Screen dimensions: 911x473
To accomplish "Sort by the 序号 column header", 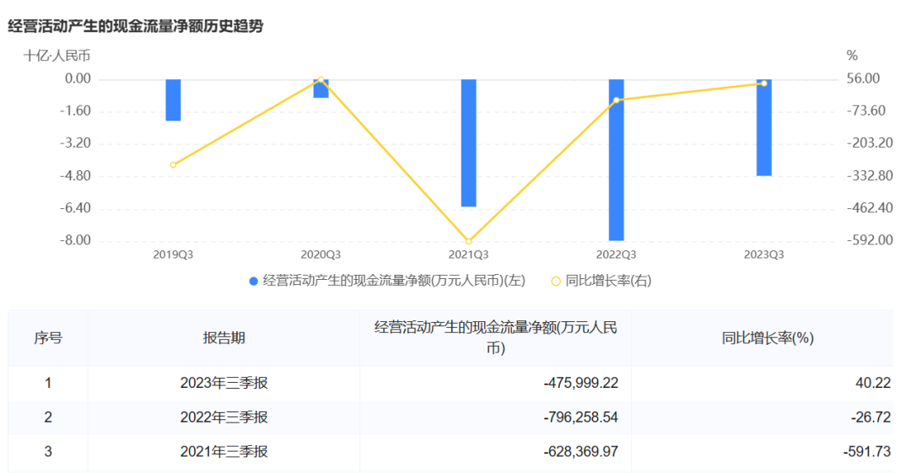I will click(48, 338).
